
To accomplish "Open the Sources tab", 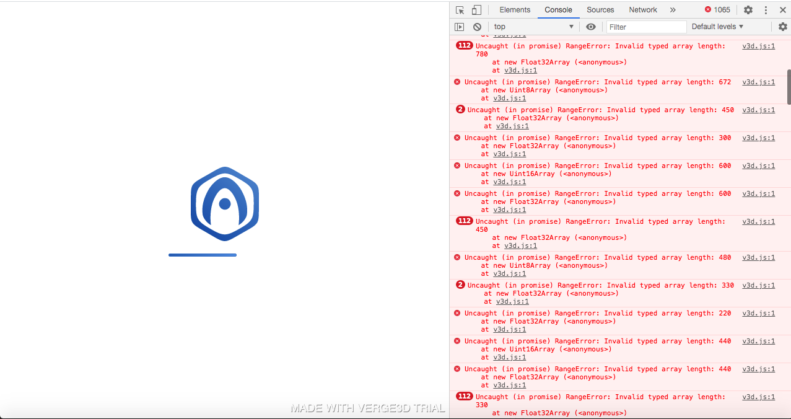I will pos(600,10).
